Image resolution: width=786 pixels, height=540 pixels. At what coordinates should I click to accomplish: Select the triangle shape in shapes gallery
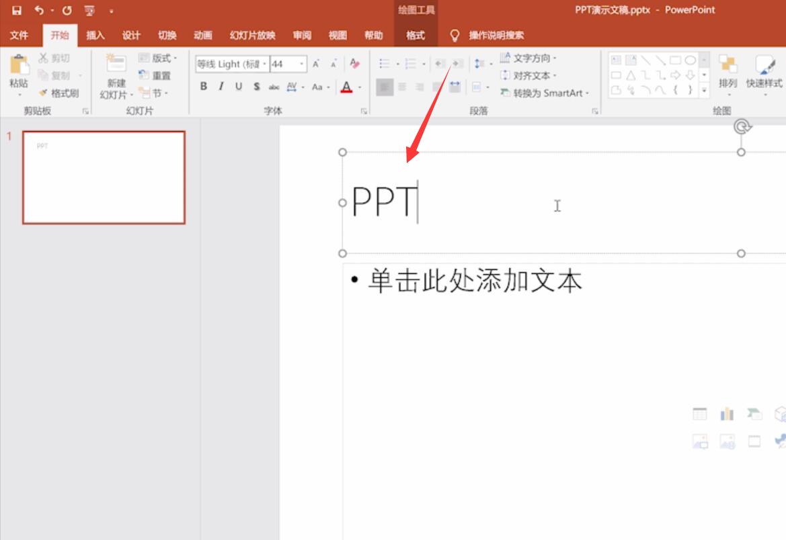[x=631, y=75]
